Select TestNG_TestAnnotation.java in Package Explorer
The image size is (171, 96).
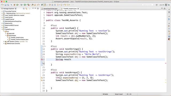pos(20,39)
